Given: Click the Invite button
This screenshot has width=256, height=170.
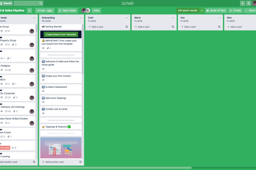Looking at the screenshot, I should 96,10.
